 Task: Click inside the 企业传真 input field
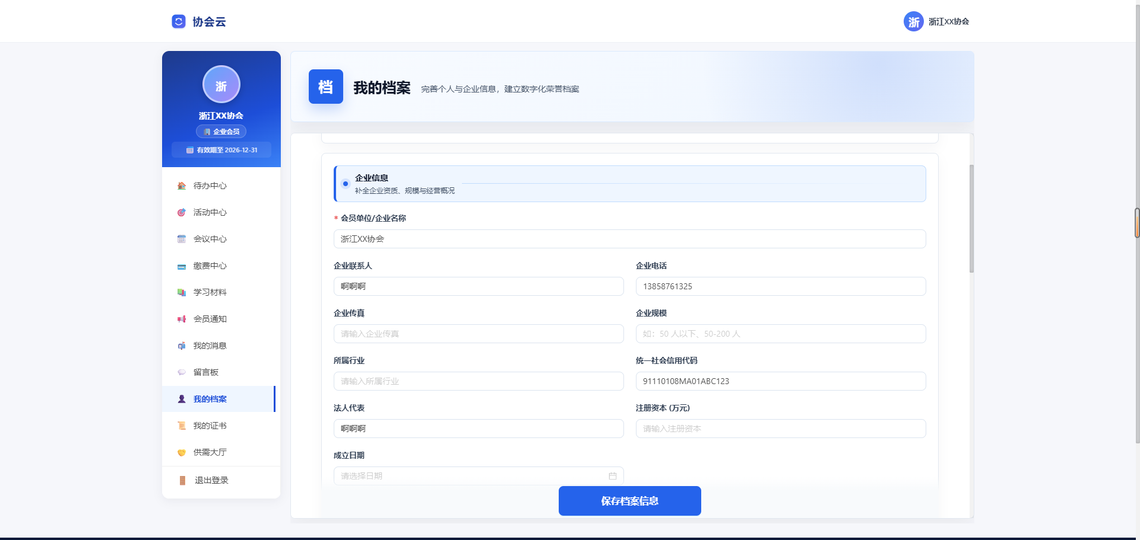[479, 334]
